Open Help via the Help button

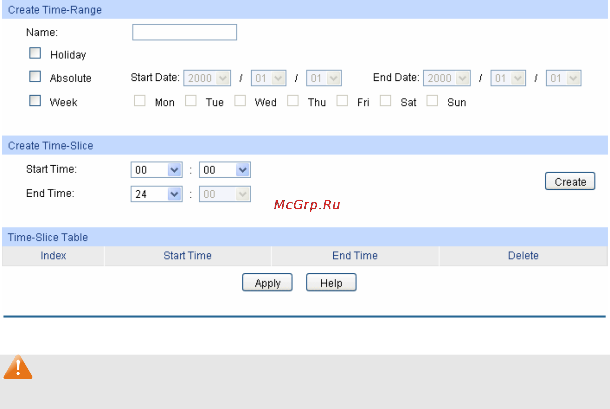pyautogui.click(x=331, y=282)
